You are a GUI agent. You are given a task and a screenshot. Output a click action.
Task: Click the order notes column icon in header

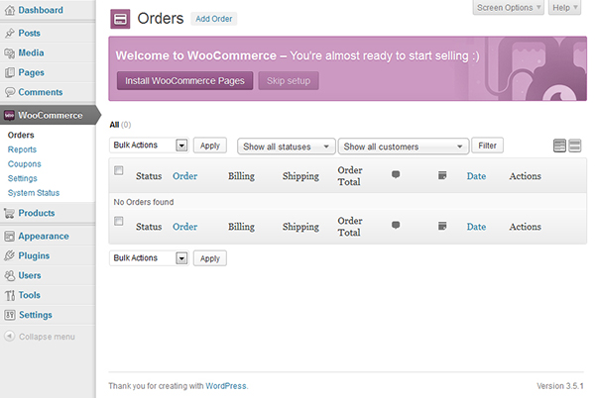click(441, 175)
